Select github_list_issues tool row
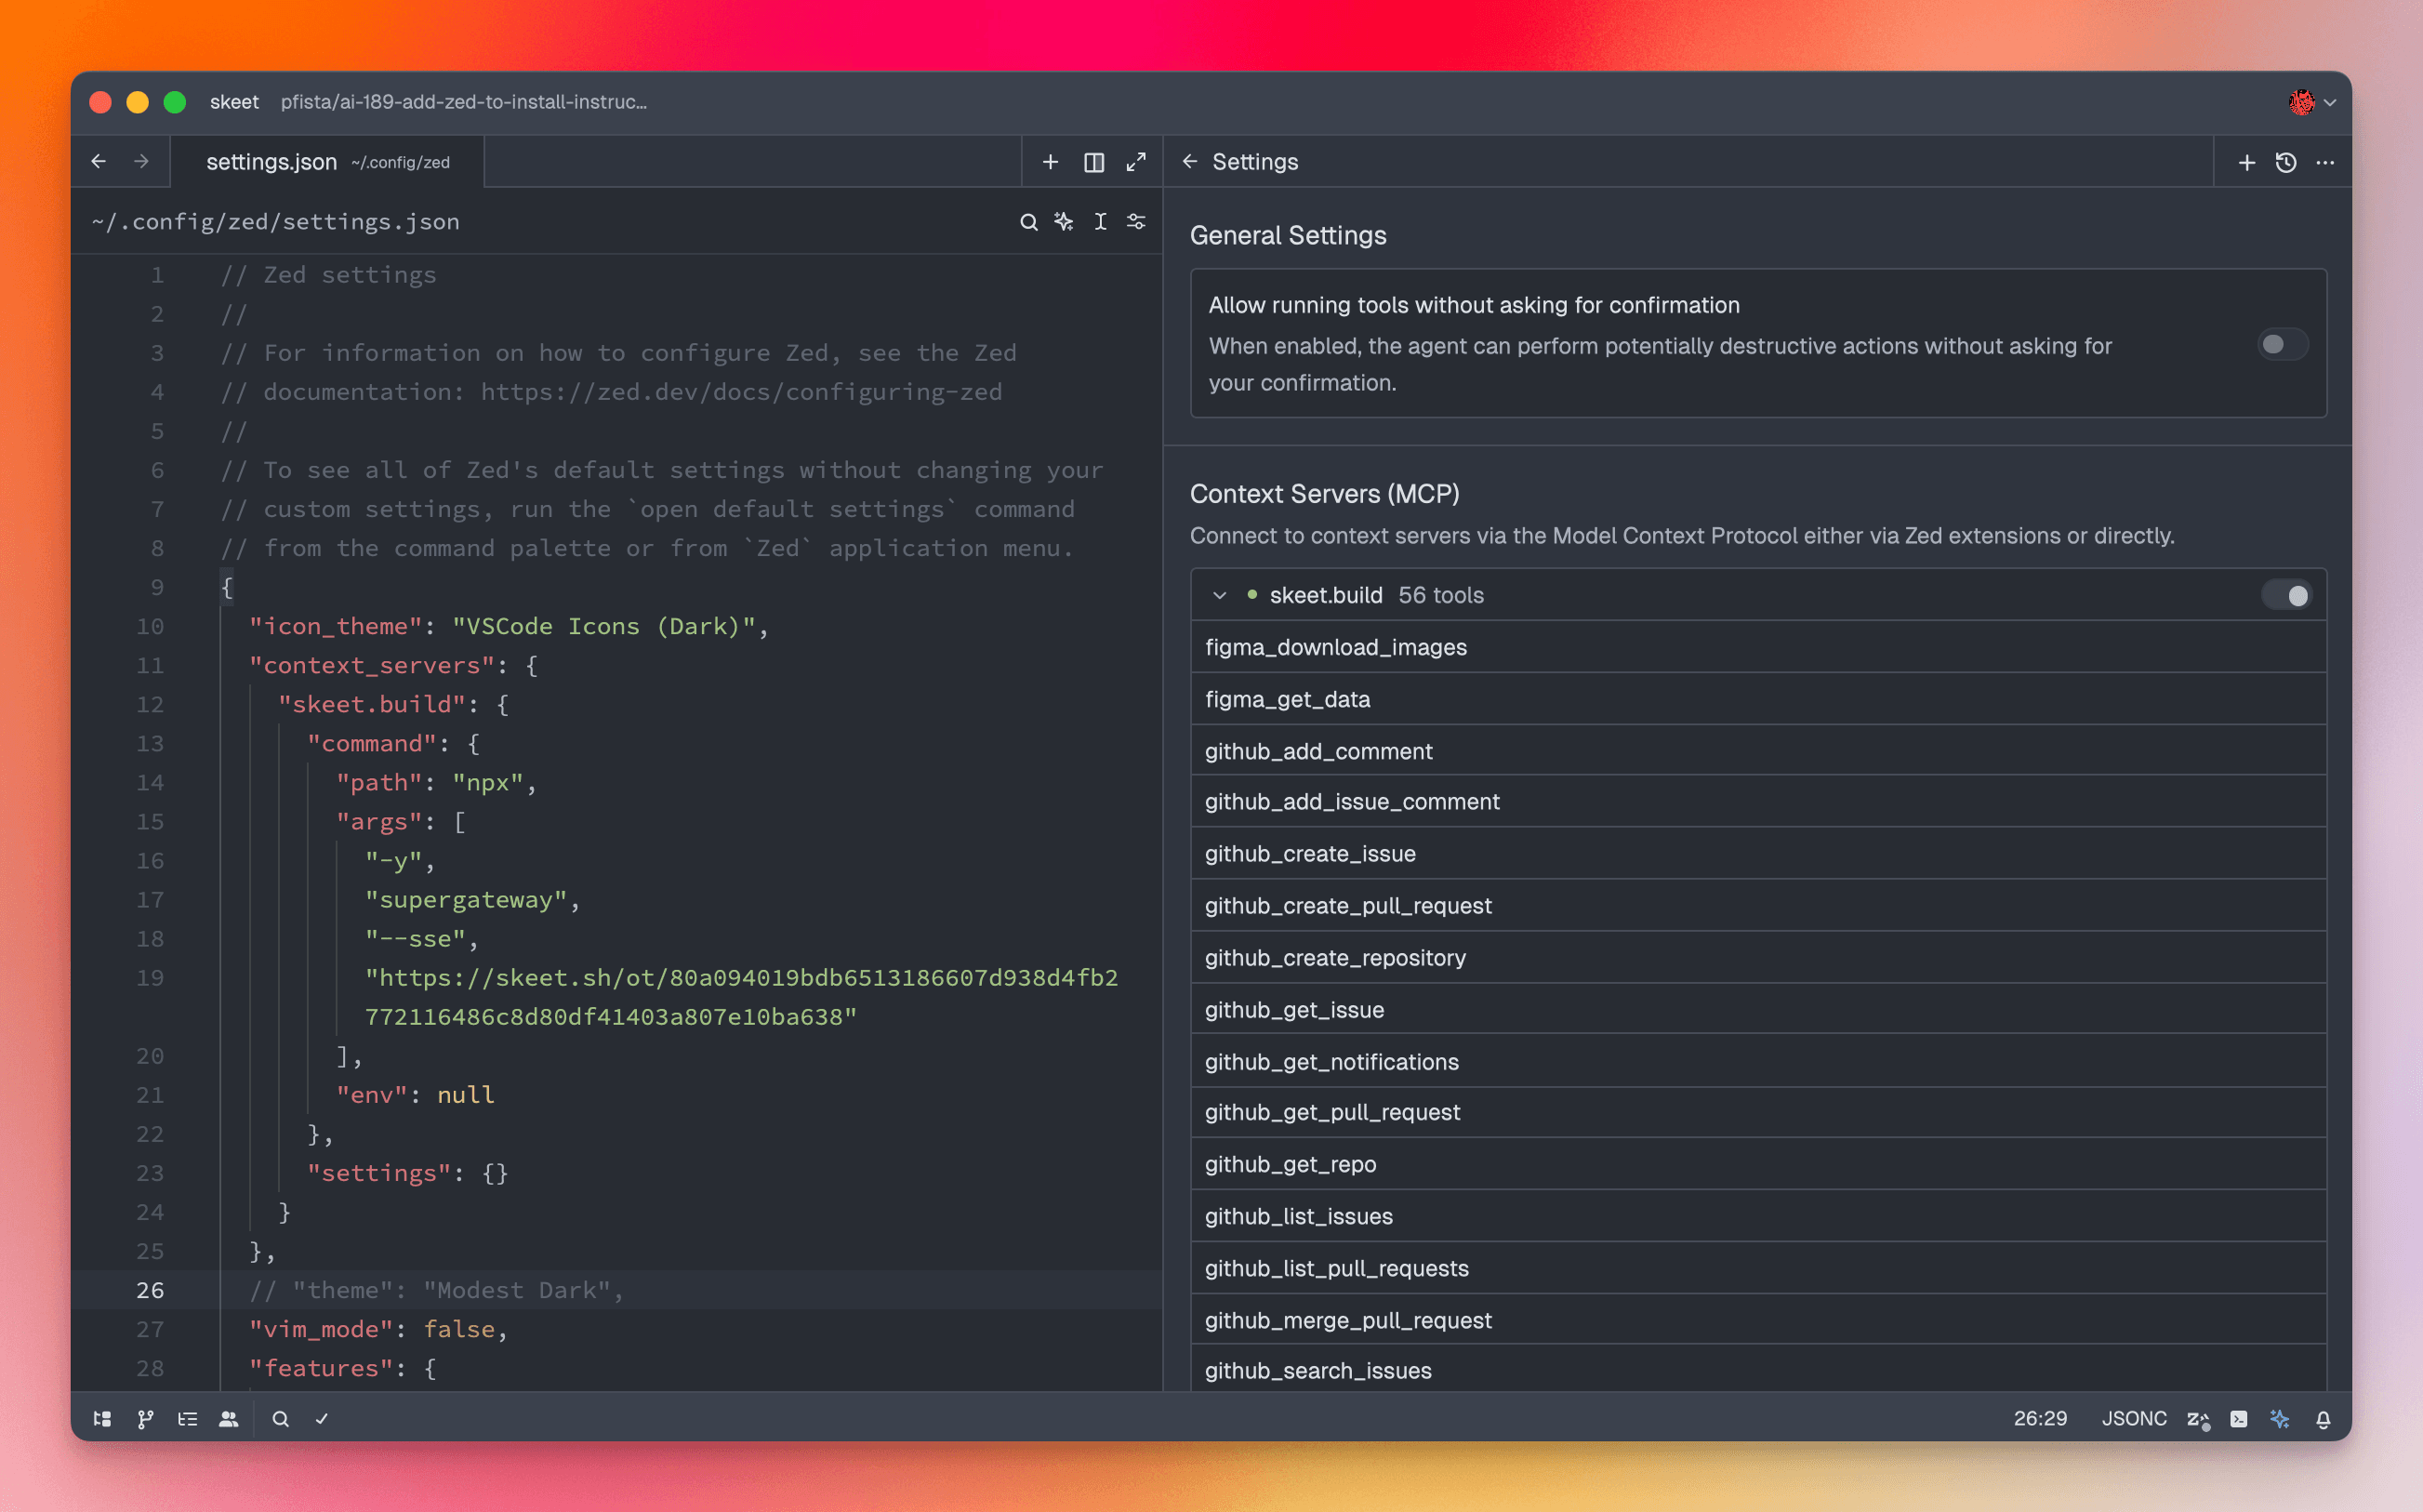This screenshot has height=1512, width=2423. pyautogui.click(x=1757, y=1216)
